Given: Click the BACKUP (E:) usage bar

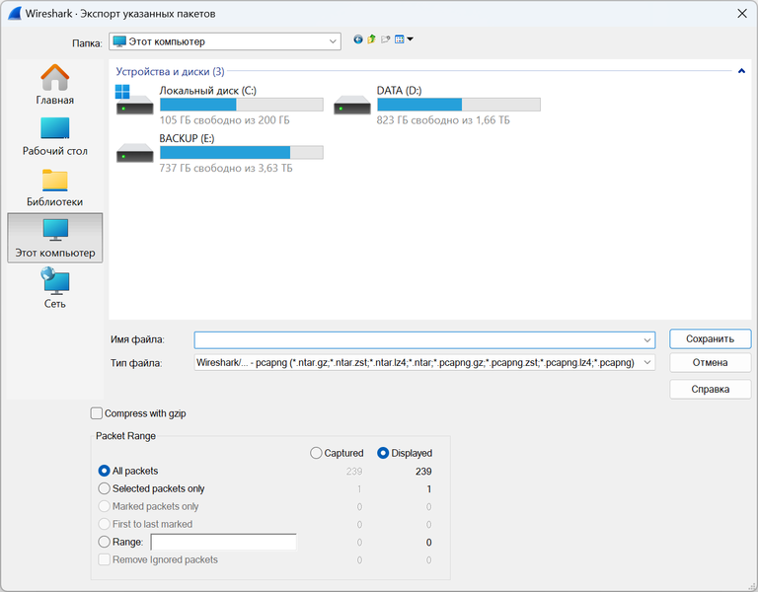Looking at the screenshot, I should 241,152.
